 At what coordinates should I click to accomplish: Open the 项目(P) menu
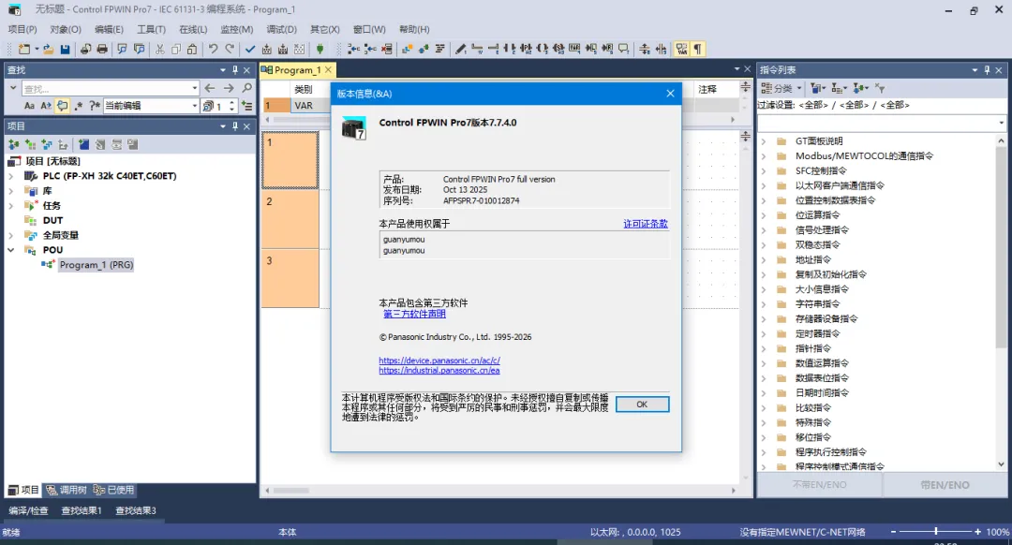click(x=22, y=29)
